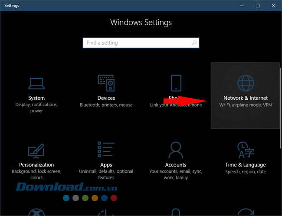This screenshot has height=216, width=282.
Task: Click the magnifier icon in search box
Action: (194, 43)
